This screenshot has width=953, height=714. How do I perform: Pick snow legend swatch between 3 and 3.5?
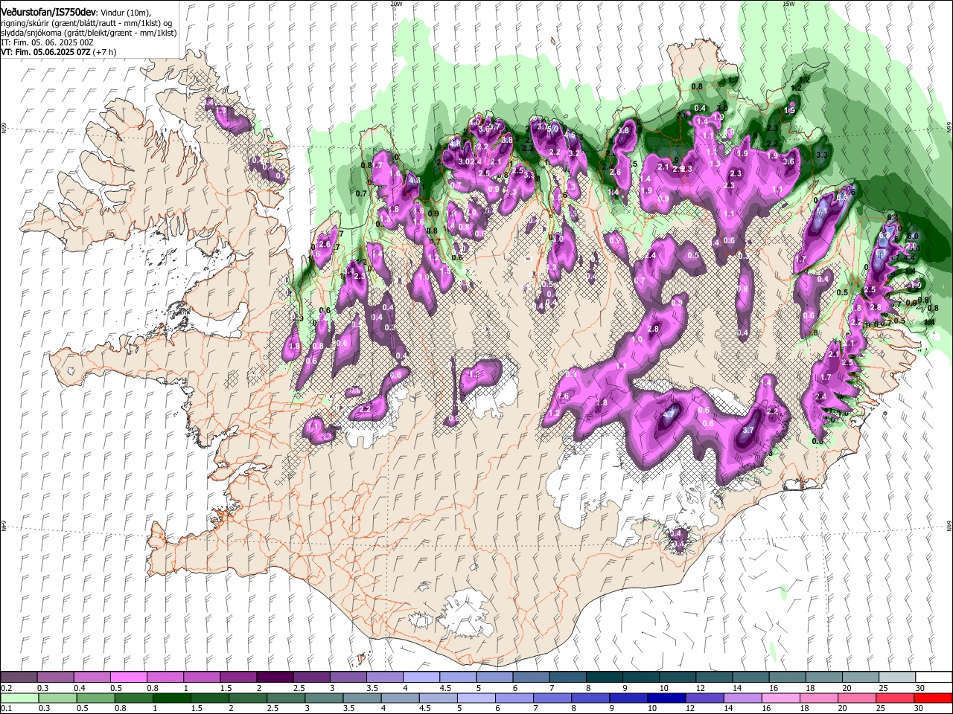347,677
